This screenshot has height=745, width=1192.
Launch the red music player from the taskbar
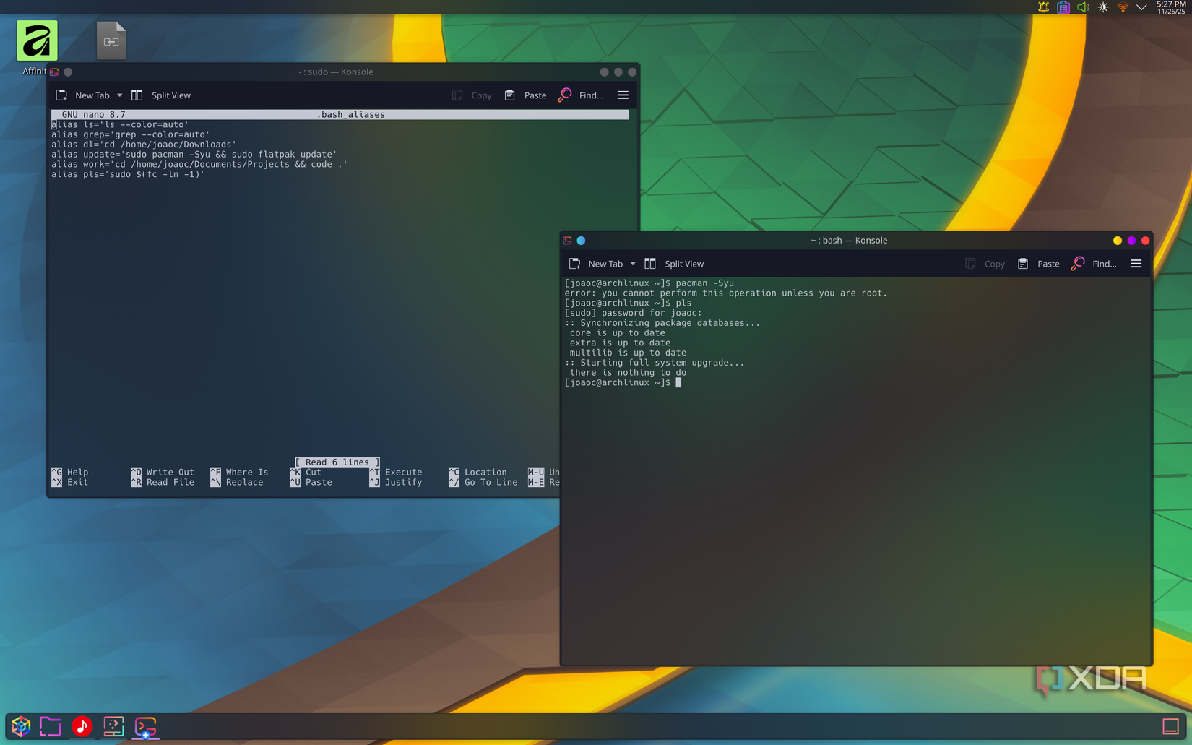pos(82,727)
